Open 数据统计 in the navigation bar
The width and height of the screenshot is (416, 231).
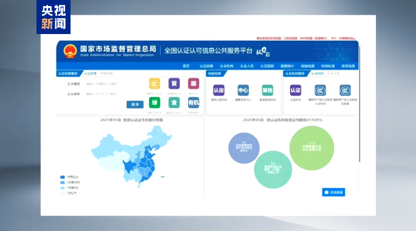click(x=287, y=66)
